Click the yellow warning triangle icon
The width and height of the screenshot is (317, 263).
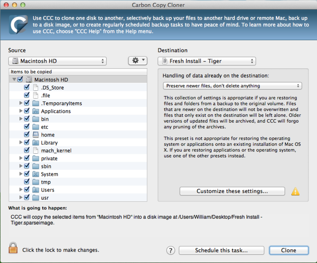pyautogui.click(x=295, y=191)
